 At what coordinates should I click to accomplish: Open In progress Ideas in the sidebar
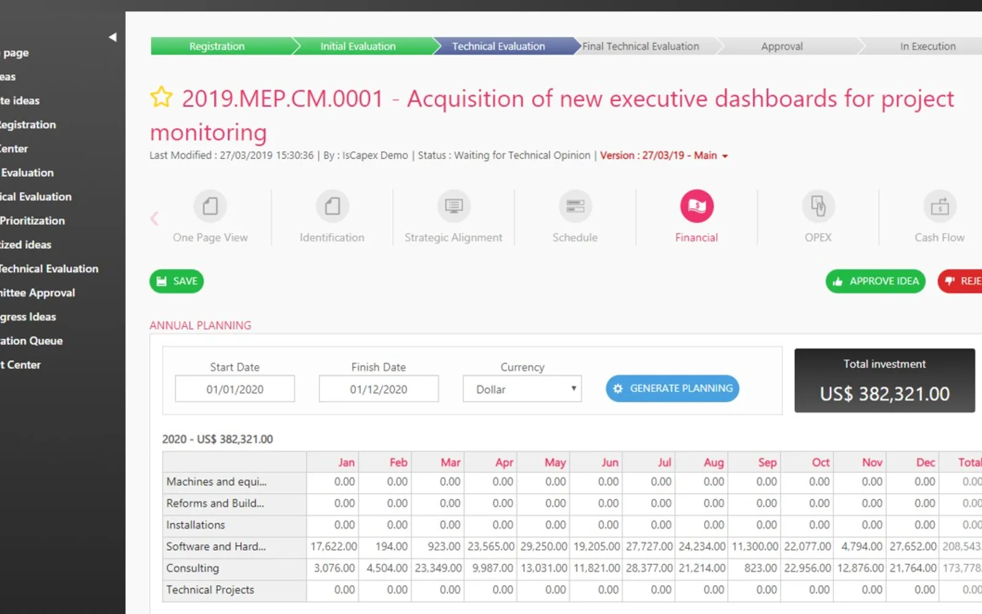pyautogui.click(x=28, y=317)
